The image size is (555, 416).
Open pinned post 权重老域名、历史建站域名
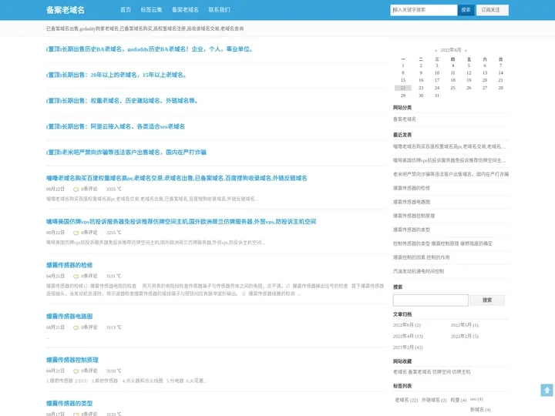[x=122, y=101]
